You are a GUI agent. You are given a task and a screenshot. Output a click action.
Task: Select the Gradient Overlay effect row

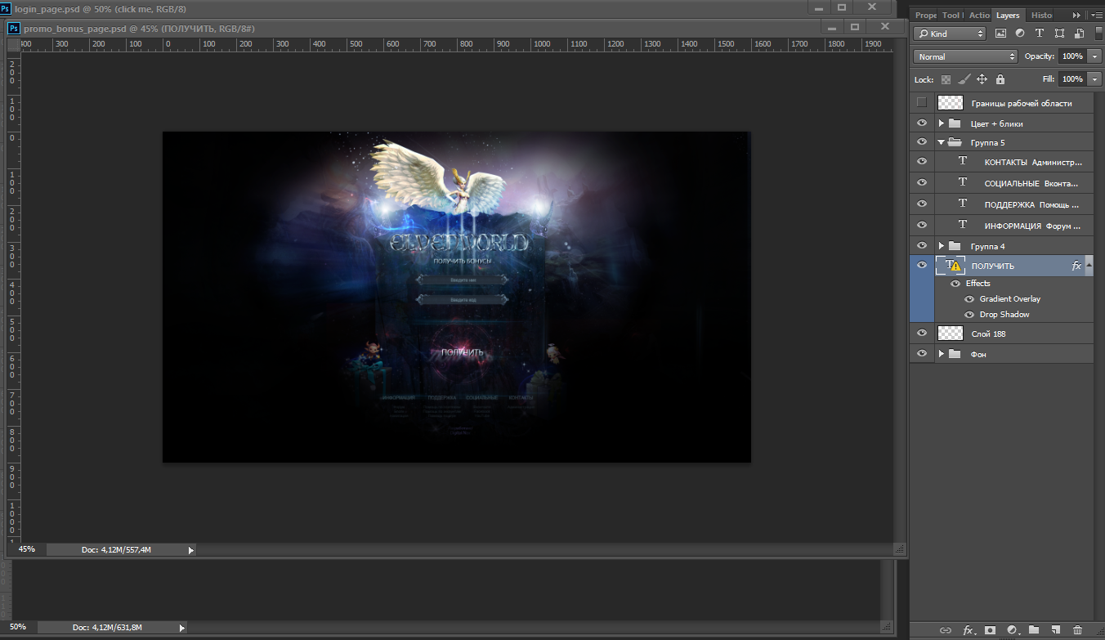[x=1010, y=299]
